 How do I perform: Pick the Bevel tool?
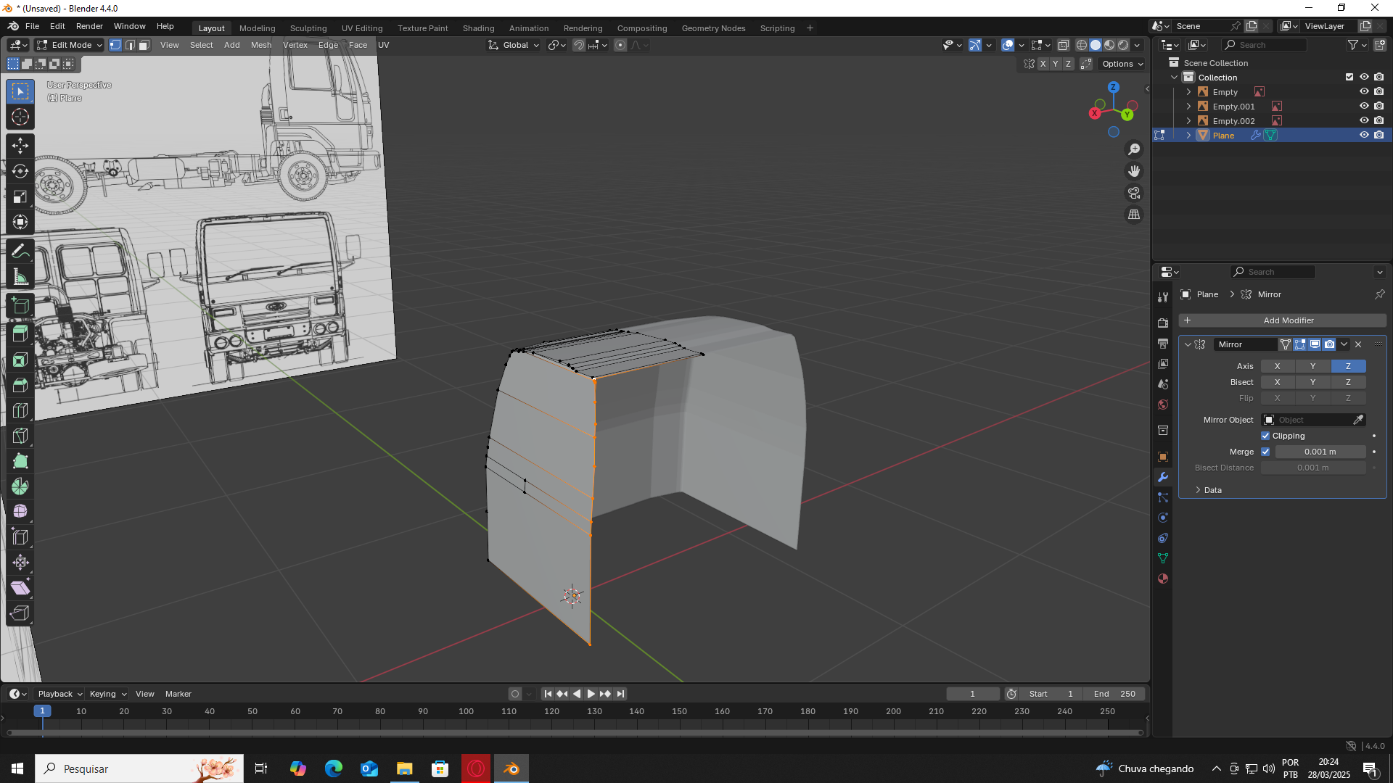20,385
